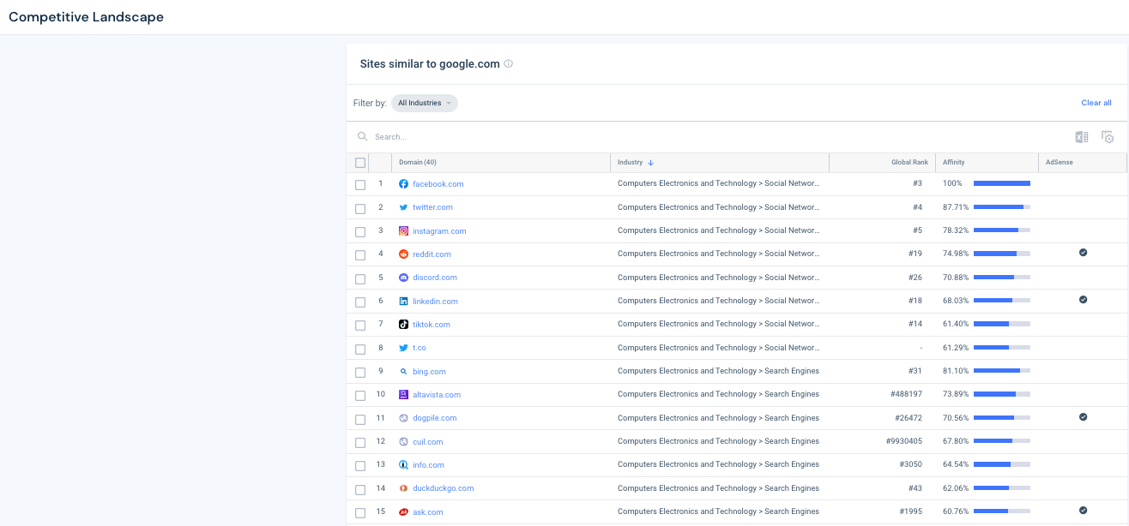Check the select-all checkbox in the header
Viewport: 1129px width, 526px height.
coord(360,162)
